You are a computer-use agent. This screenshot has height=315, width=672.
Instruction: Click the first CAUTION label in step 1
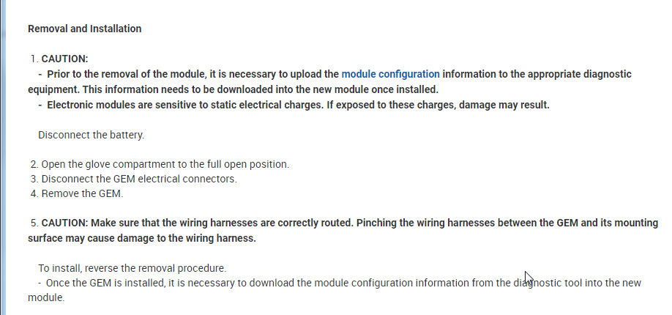coord(64,59)
